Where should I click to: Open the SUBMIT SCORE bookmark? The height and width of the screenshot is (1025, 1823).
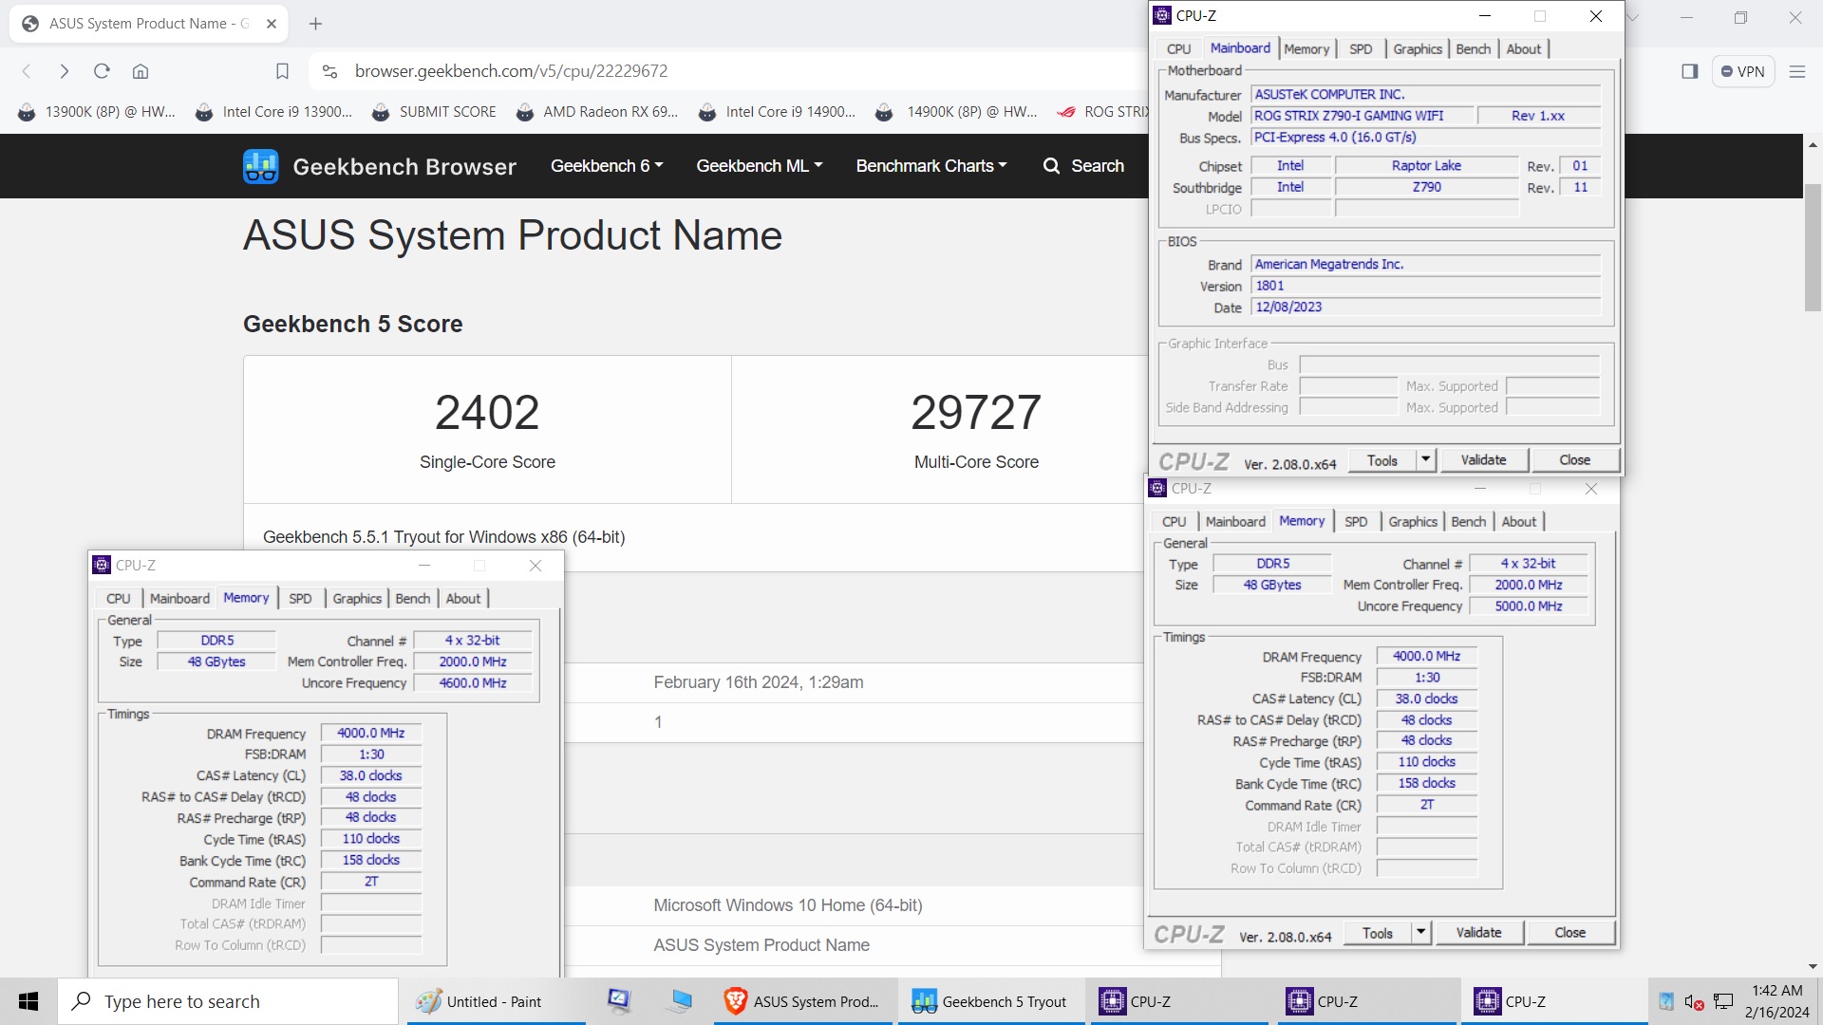(434, 112)
